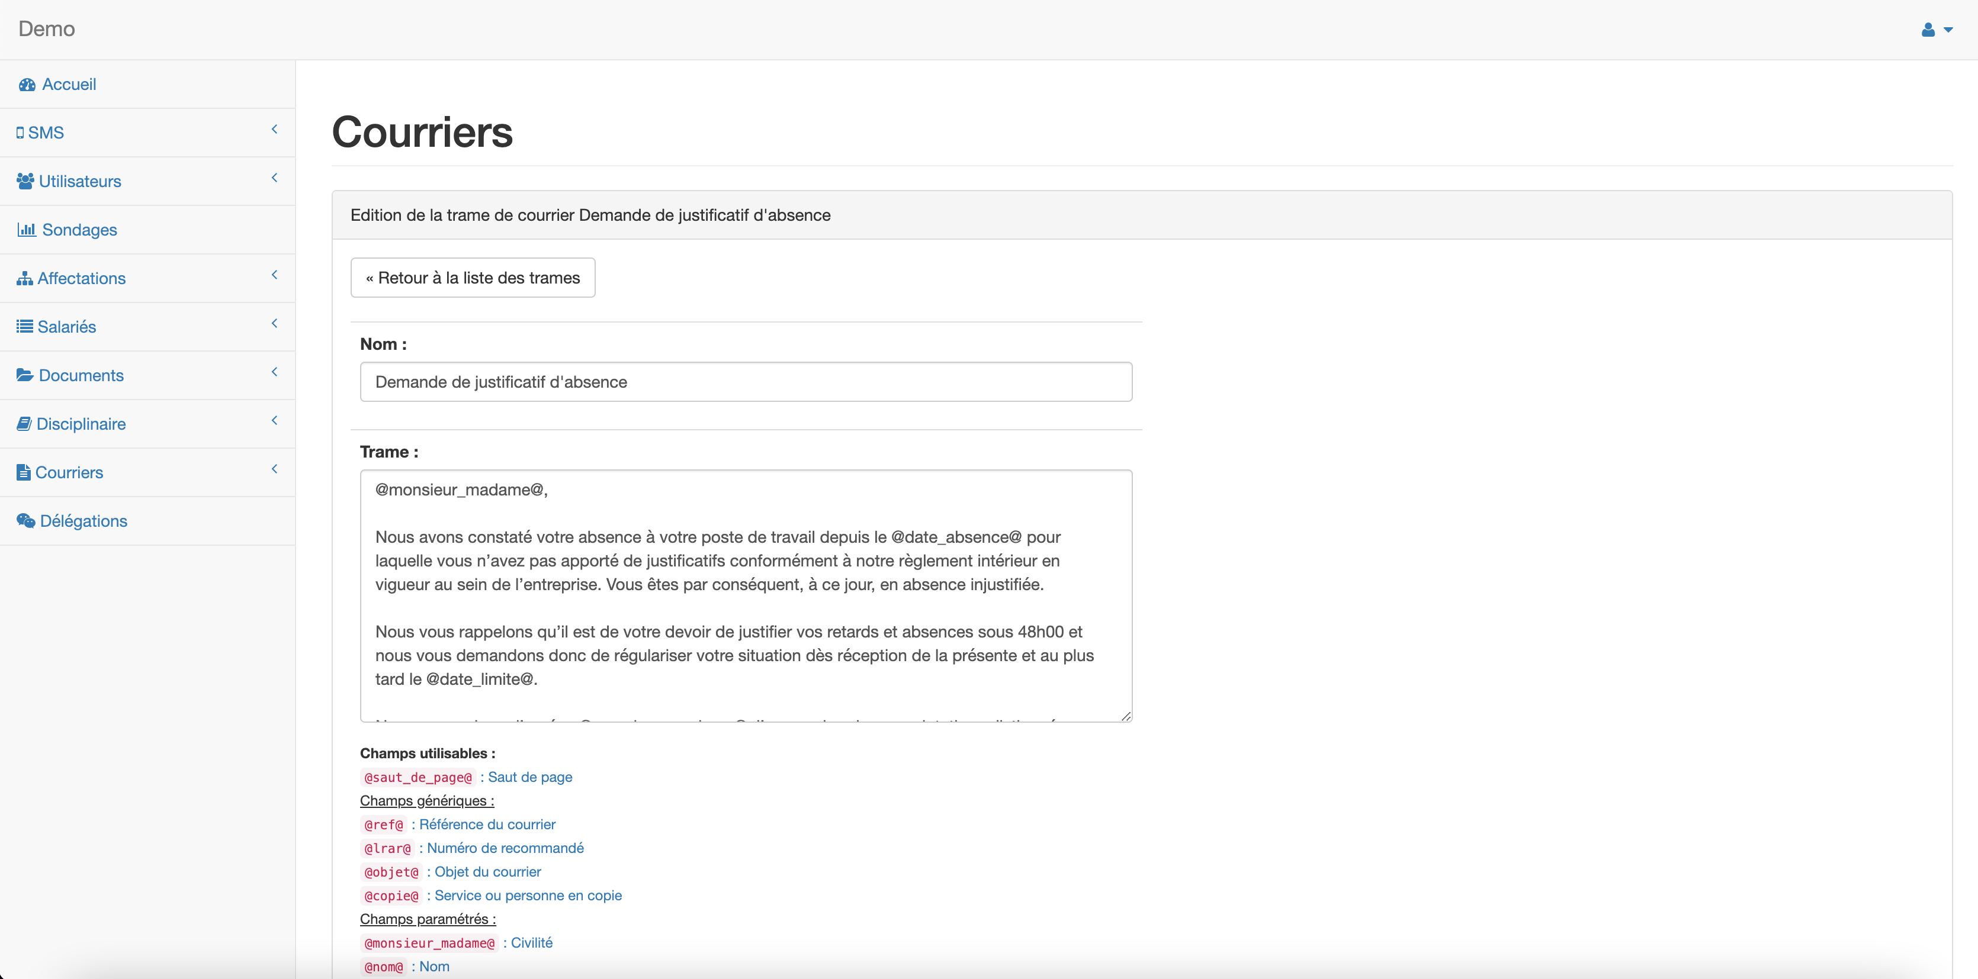
Task: Click the Nom field link at bottom
Action: pos(435,967)
